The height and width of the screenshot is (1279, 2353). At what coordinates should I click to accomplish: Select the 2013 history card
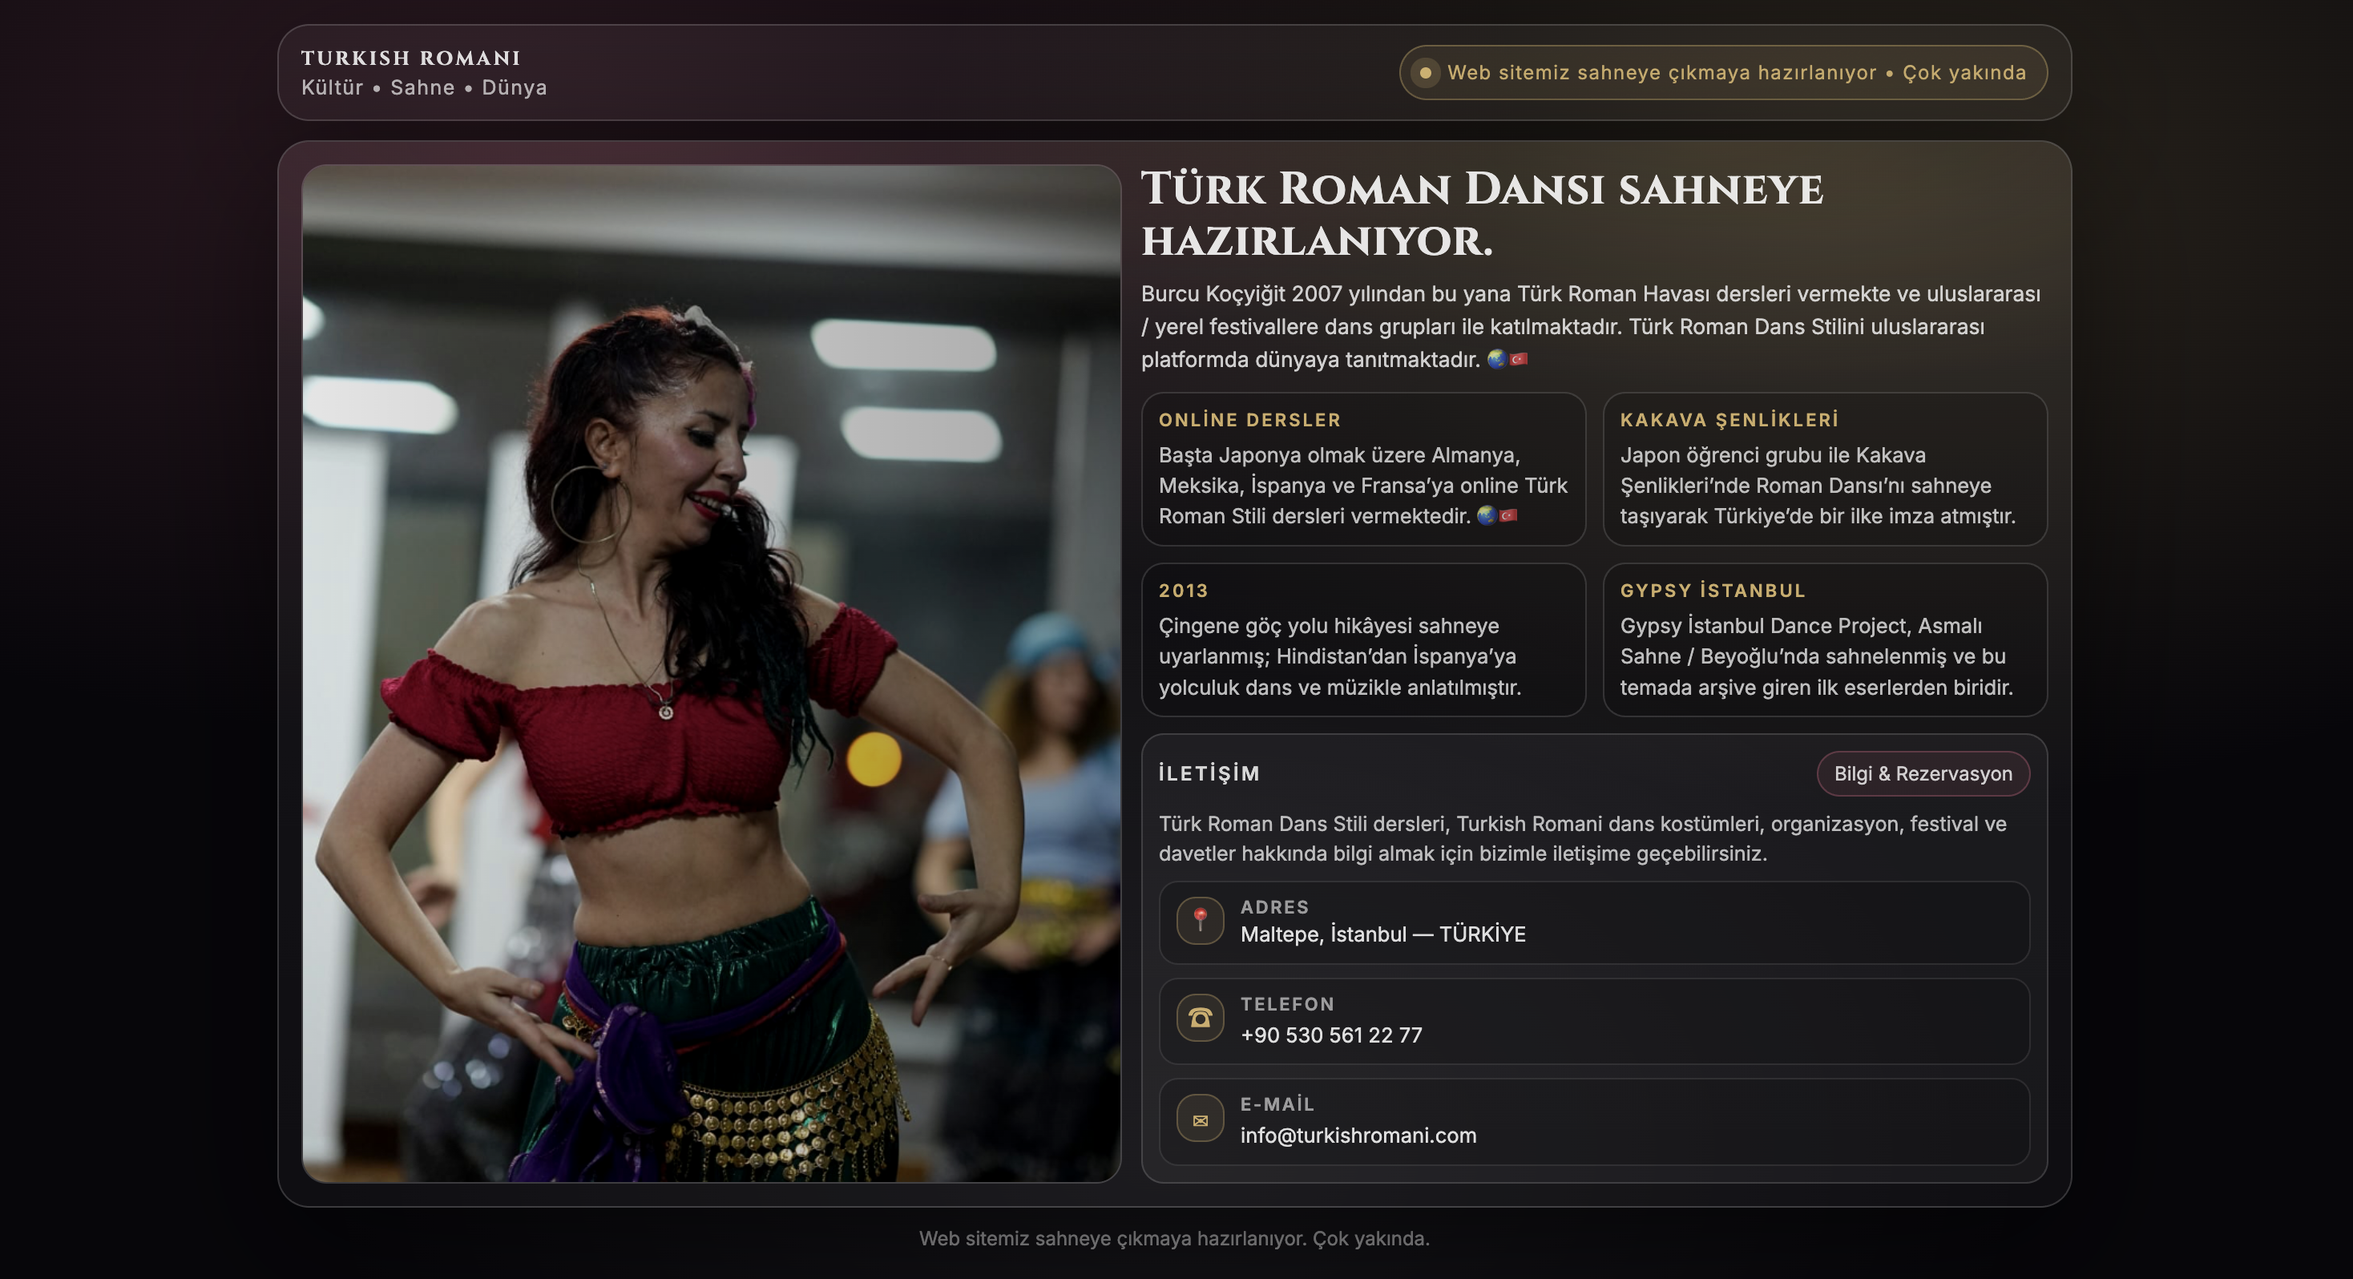point(1363,639)
